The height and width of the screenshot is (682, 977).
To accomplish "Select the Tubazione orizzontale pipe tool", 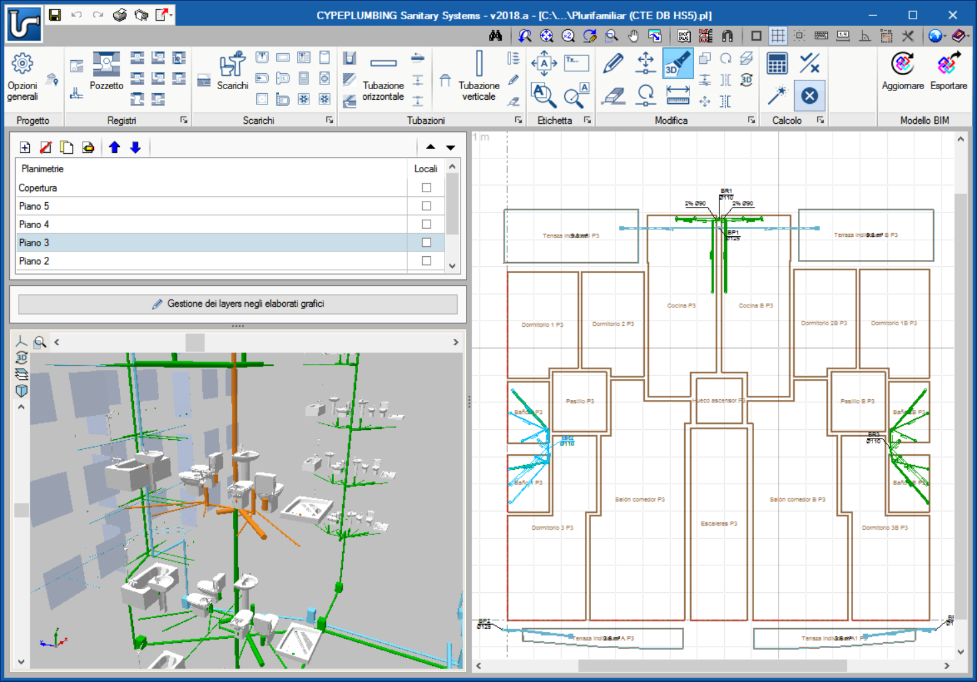I will tap(383, 78).
